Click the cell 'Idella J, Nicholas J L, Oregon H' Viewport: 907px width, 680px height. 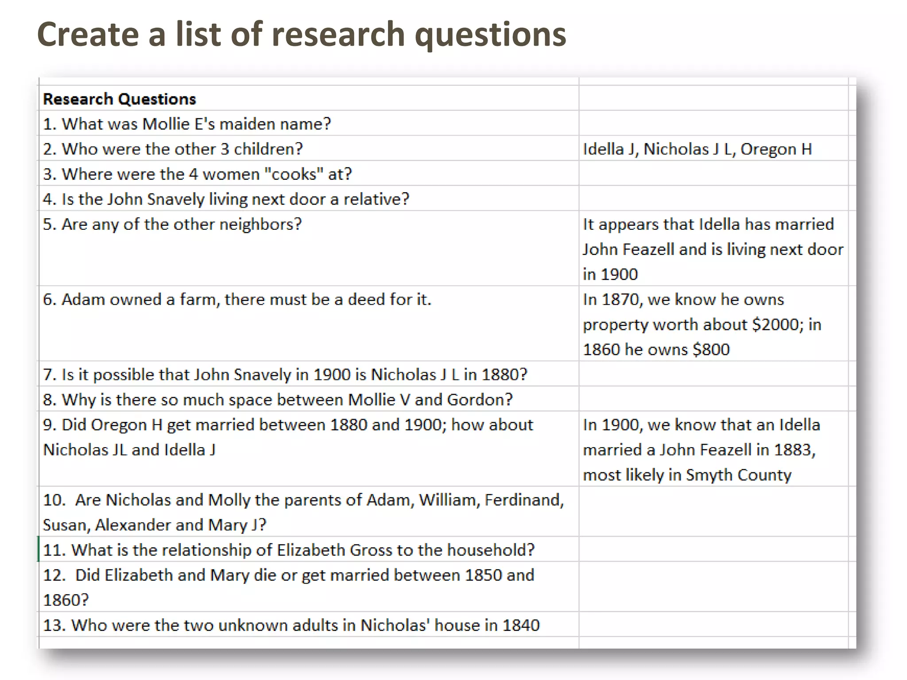(x=713, y=148)
